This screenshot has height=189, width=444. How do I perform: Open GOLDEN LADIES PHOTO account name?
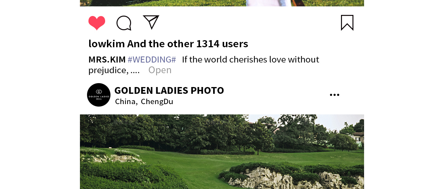click(x=169, y=90)
